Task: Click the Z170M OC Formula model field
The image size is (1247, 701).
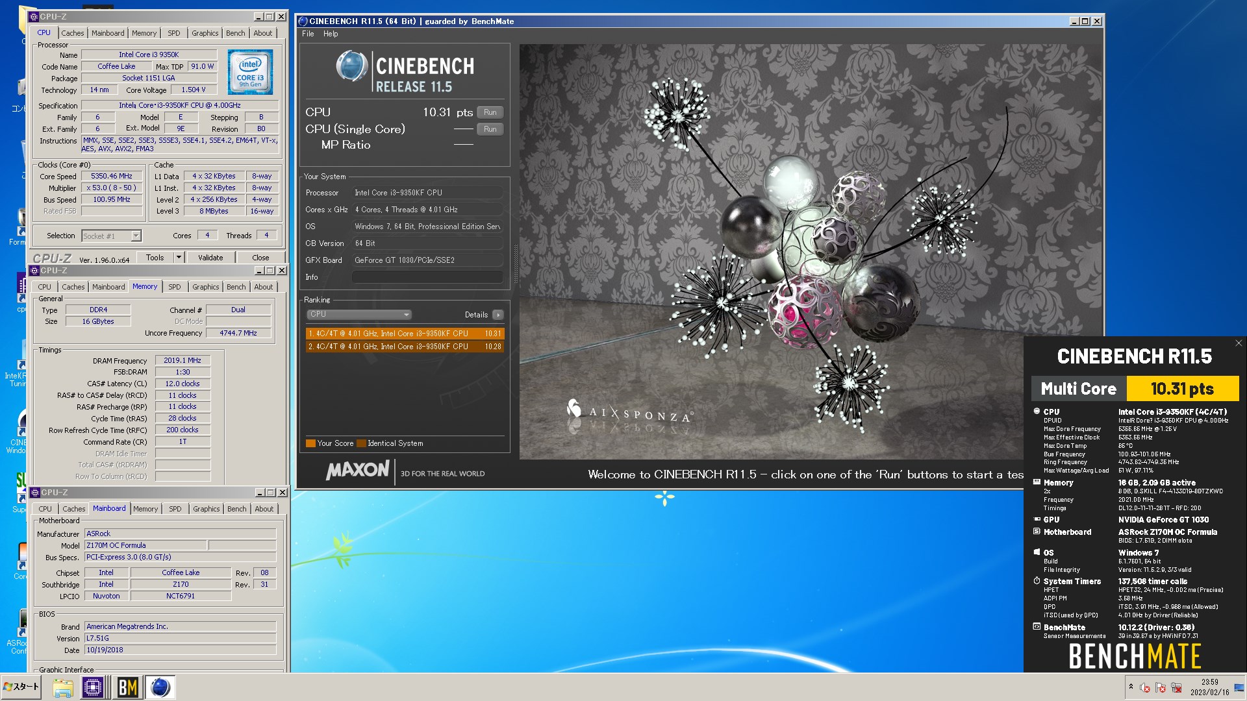Action: (146, 545)
